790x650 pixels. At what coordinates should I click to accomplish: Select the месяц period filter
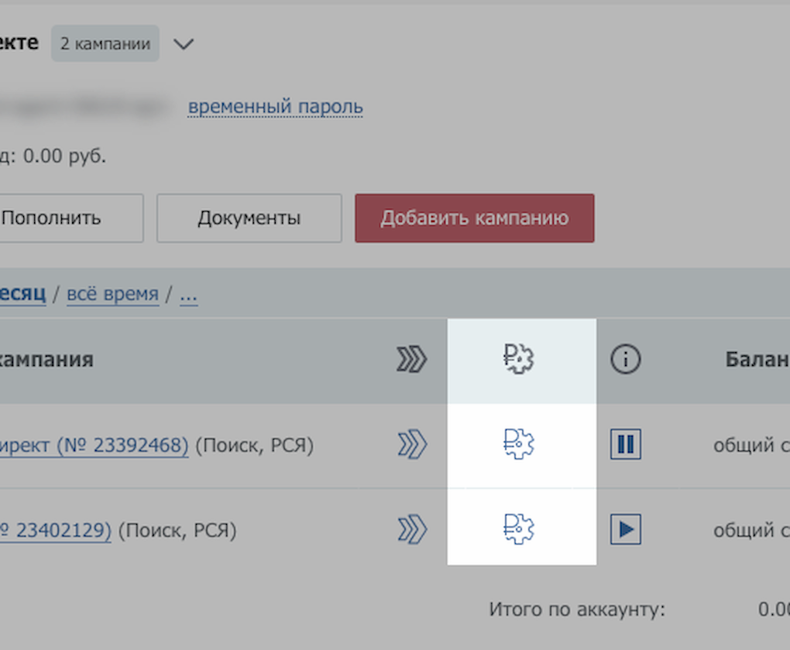[23, 294]
